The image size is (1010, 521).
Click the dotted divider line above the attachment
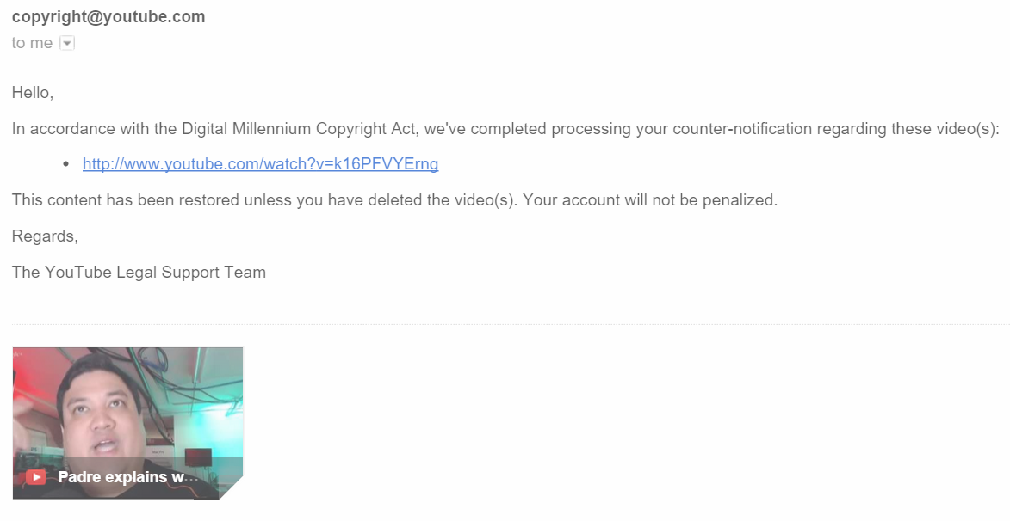510,325
